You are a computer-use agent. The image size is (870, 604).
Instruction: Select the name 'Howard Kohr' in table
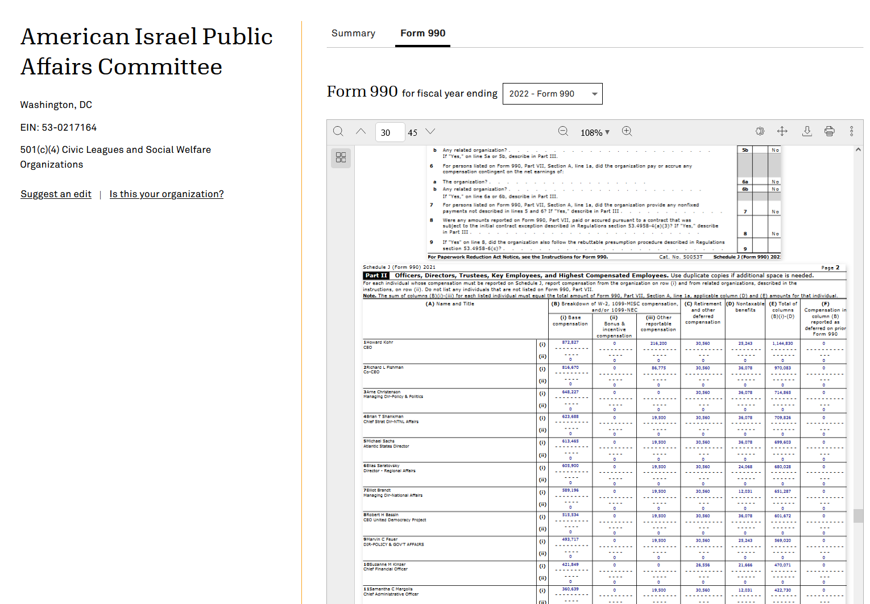[379, 342]
